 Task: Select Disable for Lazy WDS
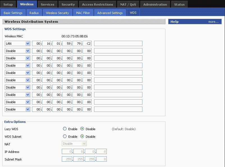click(82, 129)
